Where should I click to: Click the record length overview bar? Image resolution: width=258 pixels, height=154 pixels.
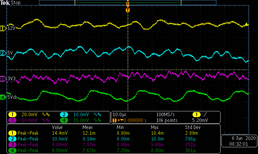[128, 3]
